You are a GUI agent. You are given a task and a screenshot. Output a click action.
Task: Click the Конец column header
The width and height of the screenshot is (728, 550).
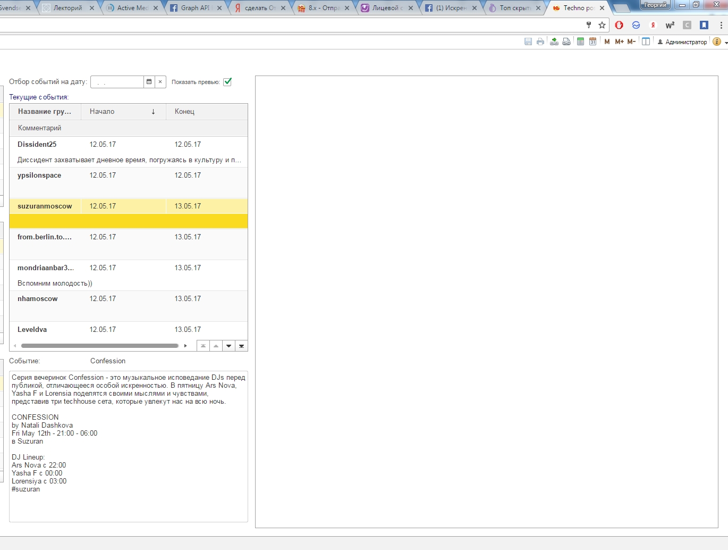206,112
